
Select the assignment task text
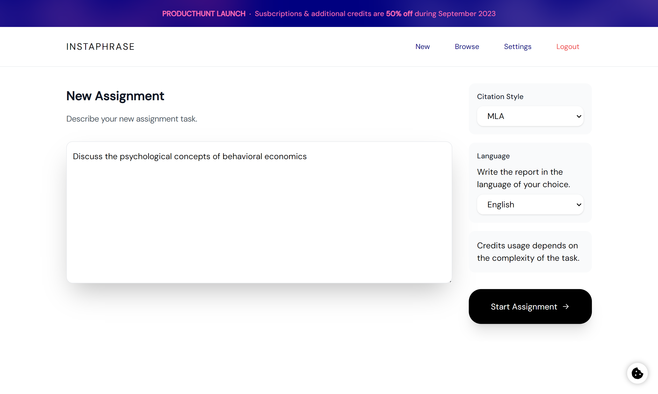[189, 156]
